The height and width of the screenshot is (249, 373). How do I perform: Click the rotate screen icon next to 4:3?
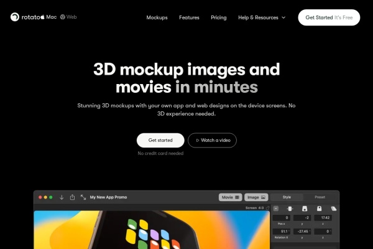267,208
